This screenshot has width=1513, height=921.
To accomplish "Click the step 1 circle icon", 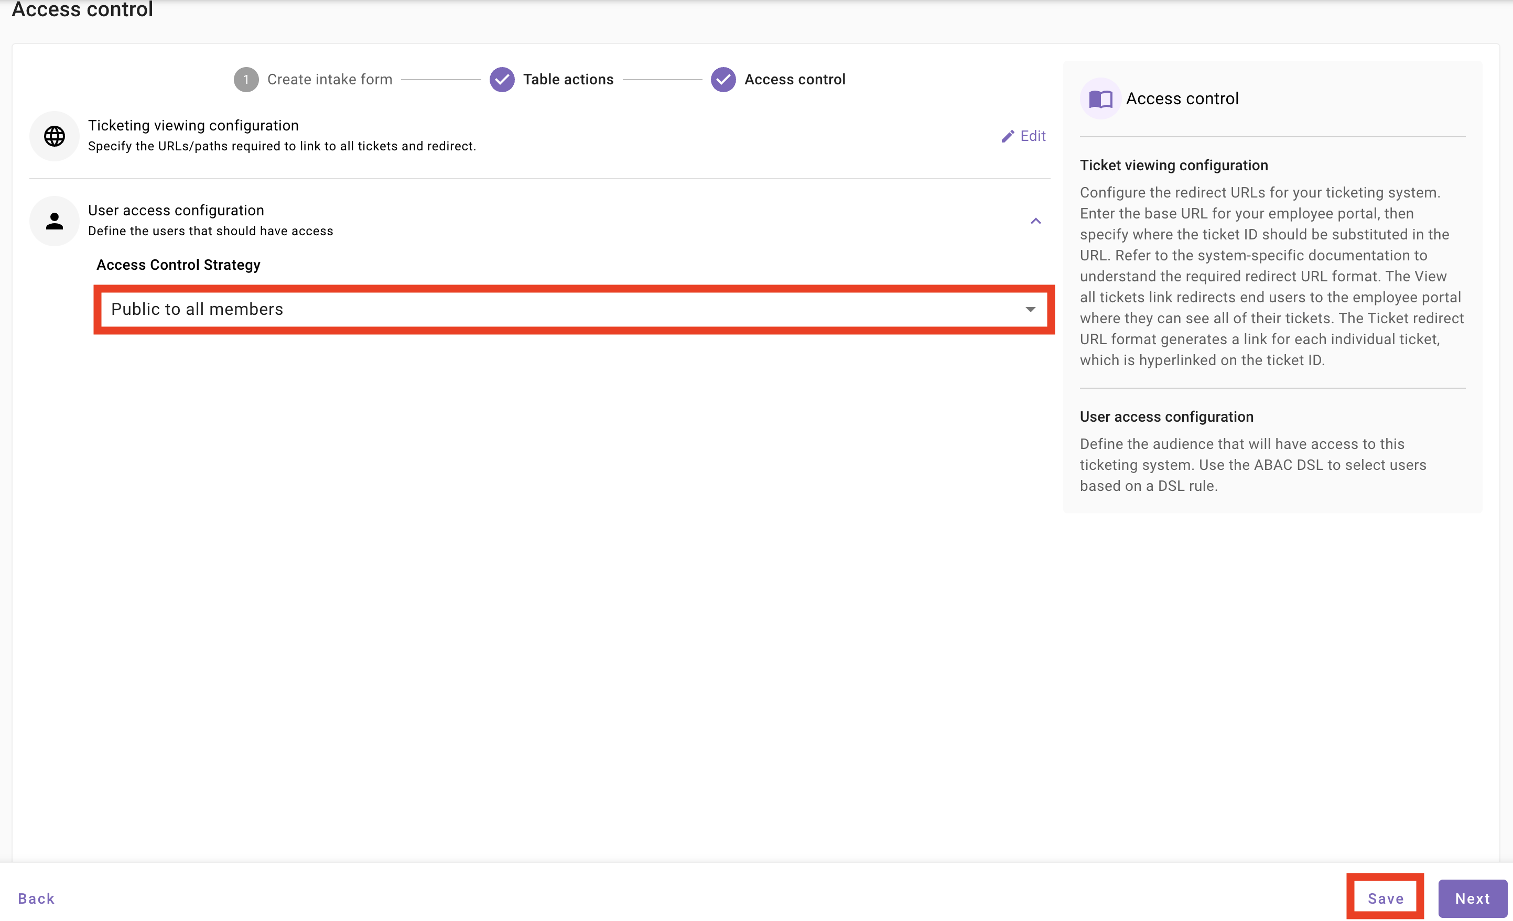I will coord(246,80).
